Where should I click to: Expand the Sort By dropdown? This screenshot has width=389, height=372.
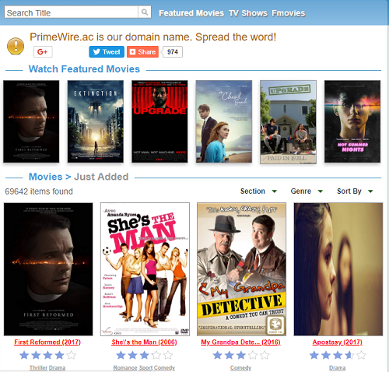point(355,191)
